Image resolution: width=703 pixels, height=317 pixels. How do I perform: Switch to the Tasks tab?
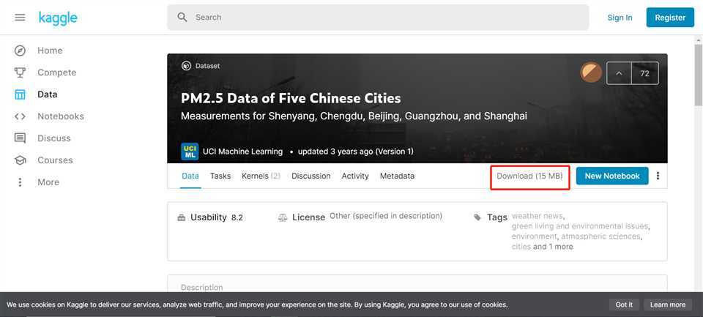click(x=220, y=176)
